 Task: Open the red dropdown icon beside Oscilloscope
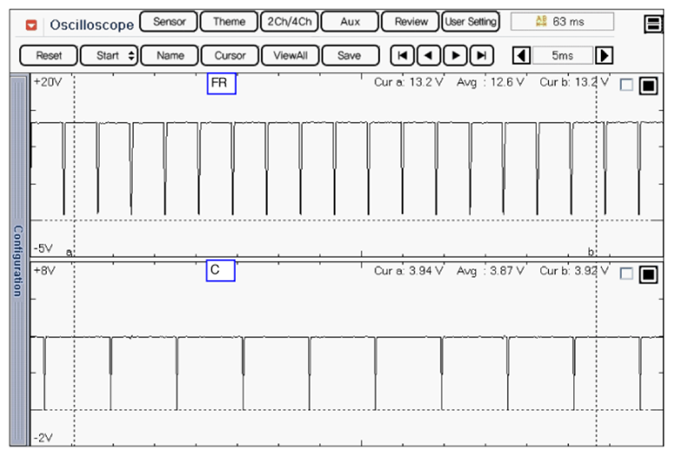31,25
